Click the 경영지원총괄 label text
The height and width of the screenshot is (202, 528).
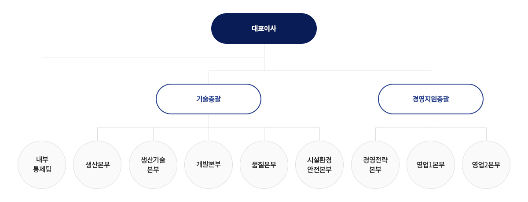[x=431, y=99]
